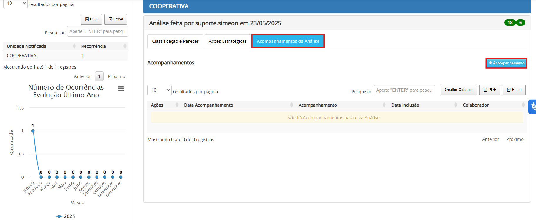
Task: Open the Ocultar Colunas options
Action: pos(458,90)
